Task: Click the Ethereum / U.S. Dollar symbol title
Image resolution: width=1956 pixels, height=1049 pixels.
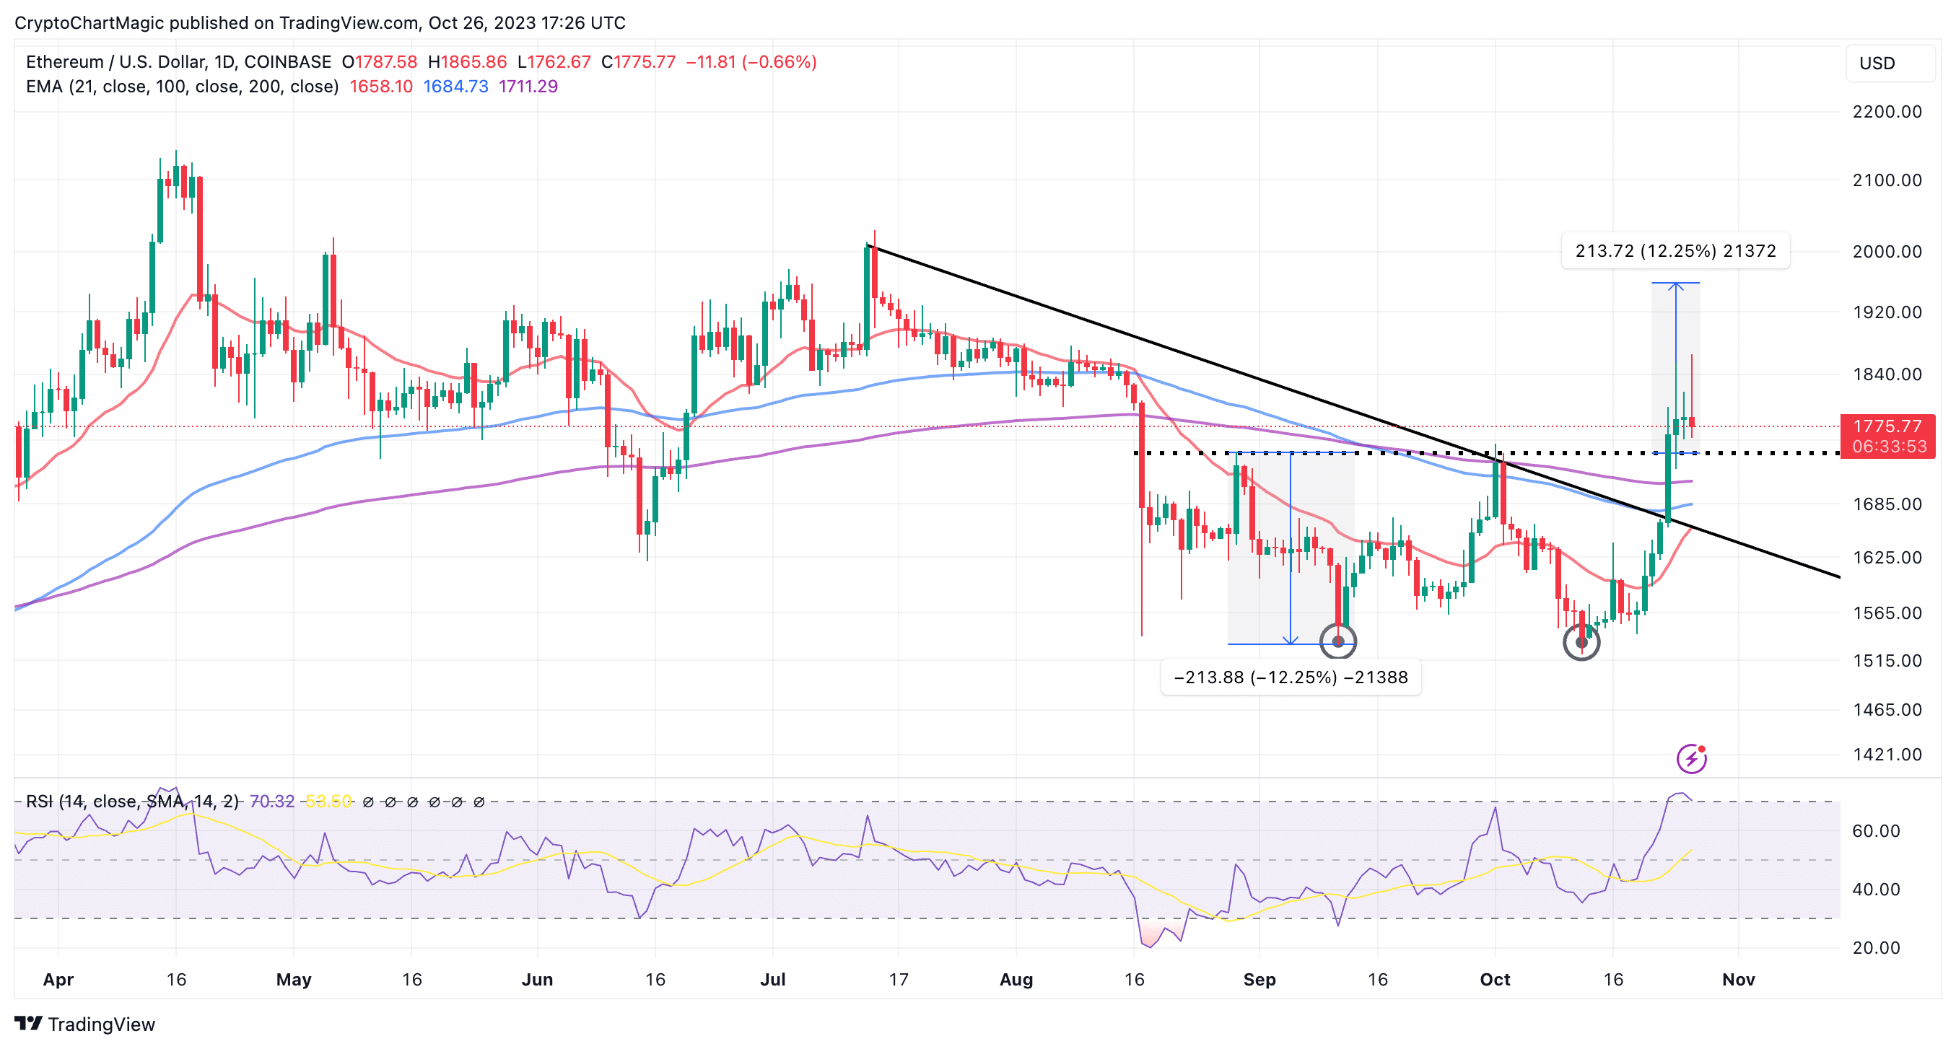Action: click(x=178, y=61)
